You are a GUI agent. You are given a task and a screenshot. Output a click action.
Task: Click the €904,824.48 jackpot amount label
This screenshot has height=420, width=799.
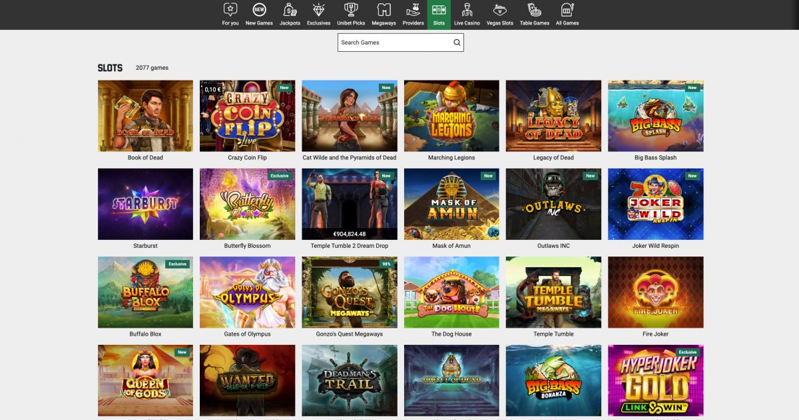[x=350, y=234]
